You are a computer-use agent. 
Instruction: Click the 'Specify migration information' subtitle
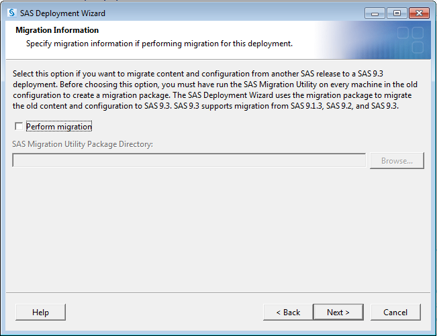(159, 44)
